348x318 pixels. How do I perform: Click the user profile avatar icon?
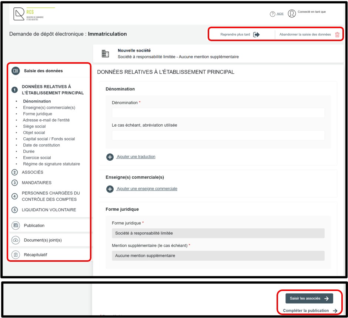(x=292, y=14)
